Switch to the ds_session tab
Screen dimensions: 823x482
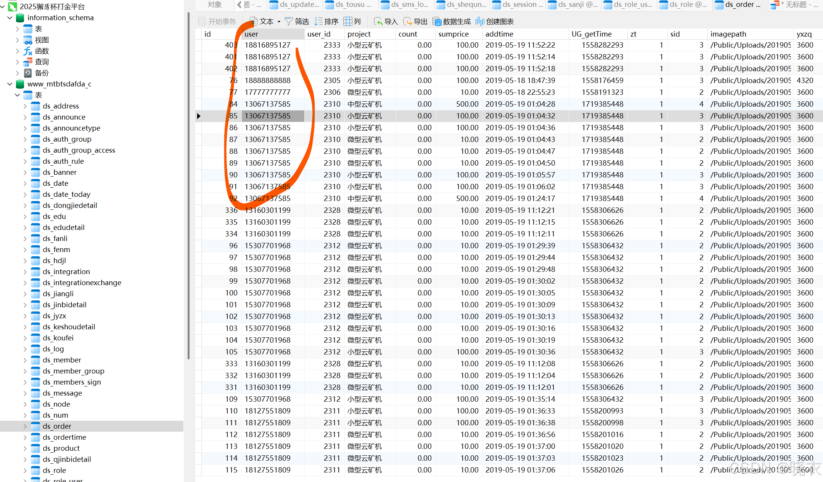pos(519,5)
